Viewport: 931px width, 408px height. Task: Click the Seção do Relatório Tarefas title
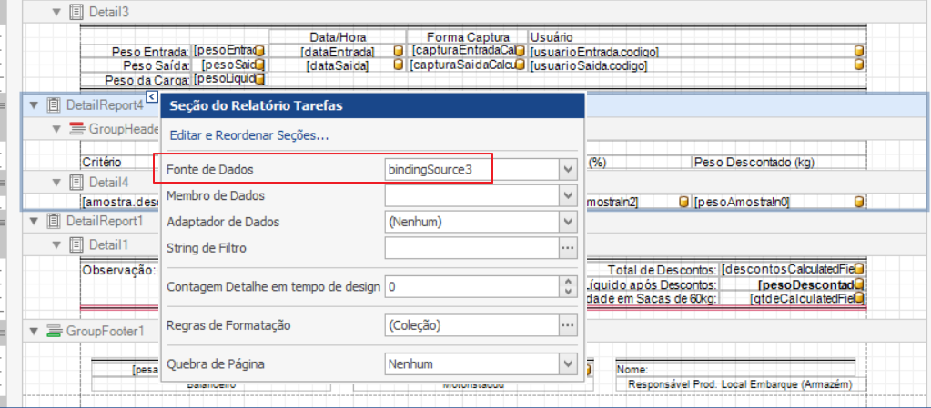[257, 106]
